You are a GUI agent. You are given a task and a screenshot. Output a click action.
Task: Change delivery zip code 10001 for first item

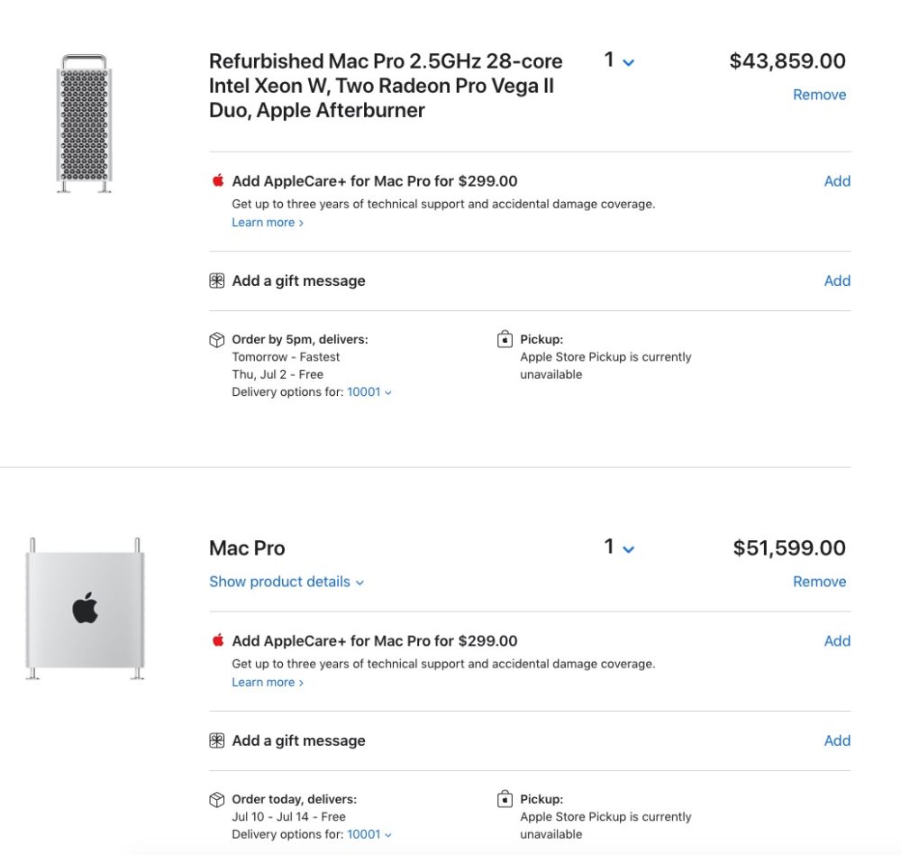pos(369,391)
